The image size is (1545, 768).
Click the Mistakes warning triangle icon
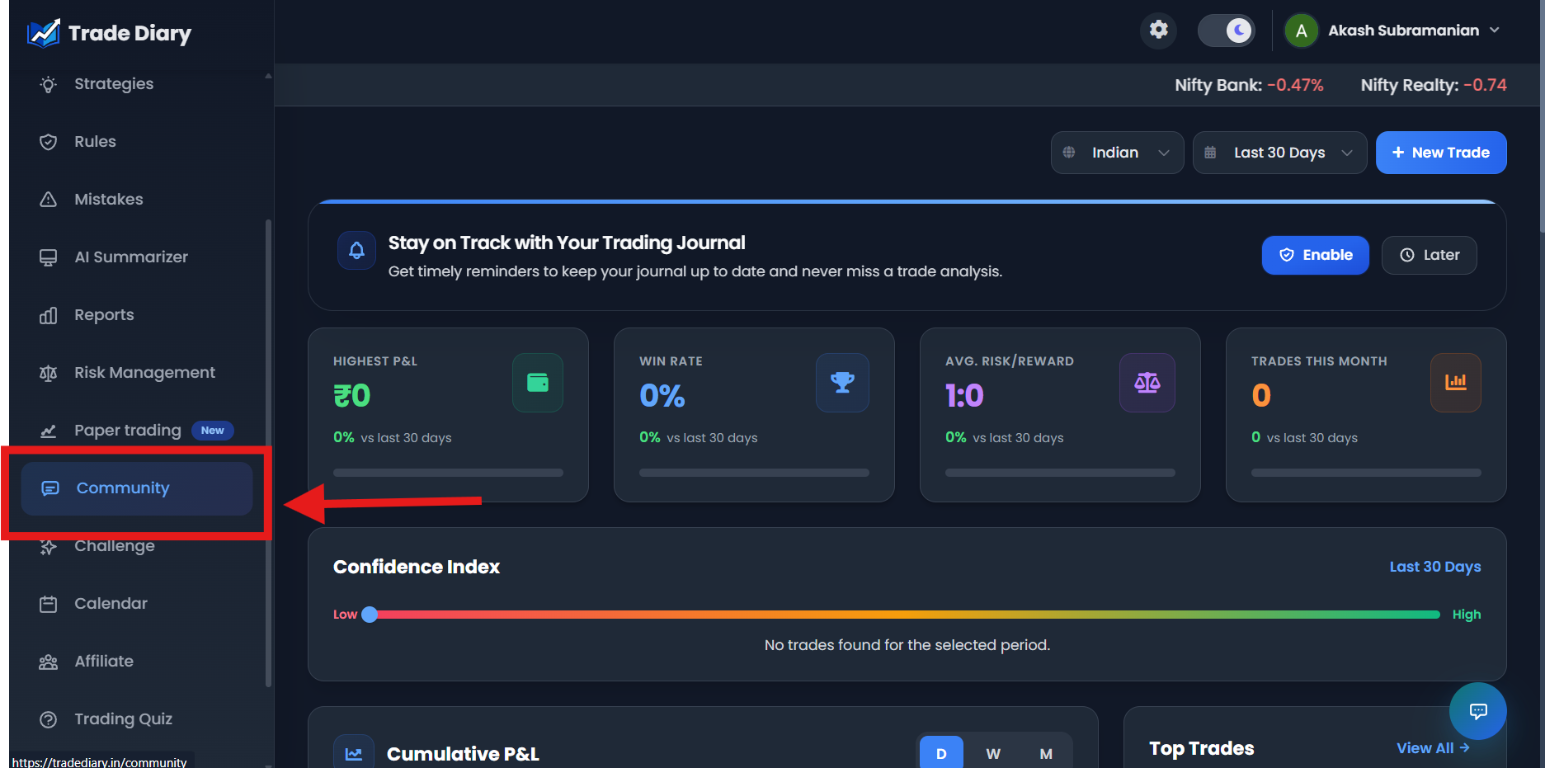point(49,200)
